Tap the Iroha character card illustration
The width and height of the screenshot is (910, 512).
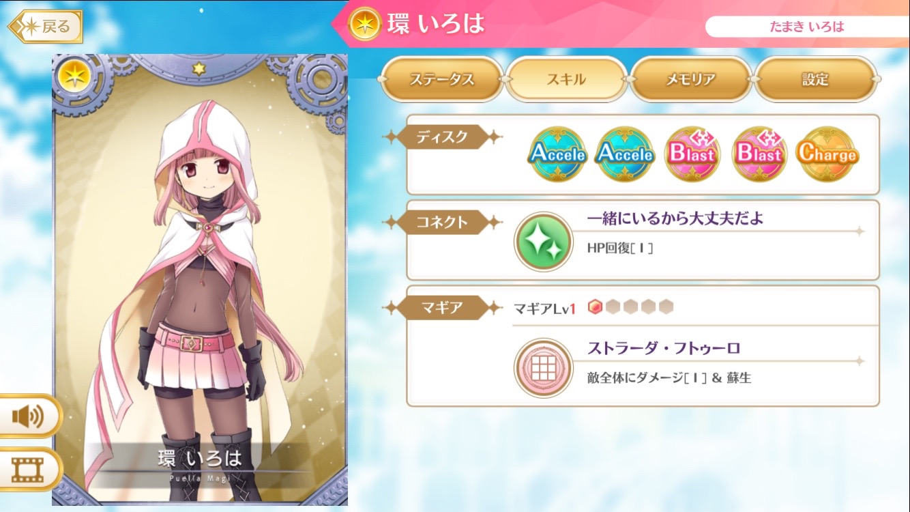(200, 280)
